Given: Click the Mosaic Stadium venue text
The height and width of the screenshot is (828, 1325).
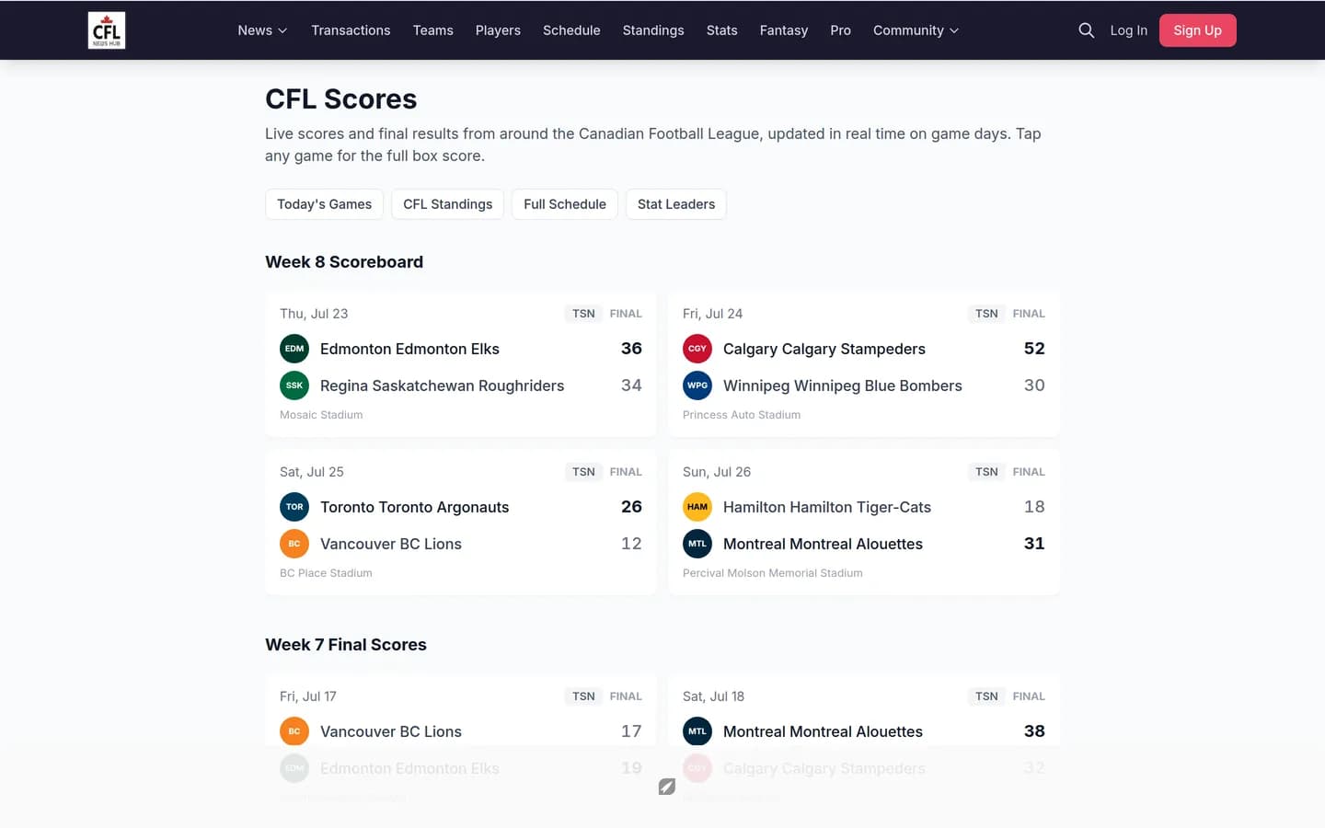Looking at the screenshot, I should 321,415.
